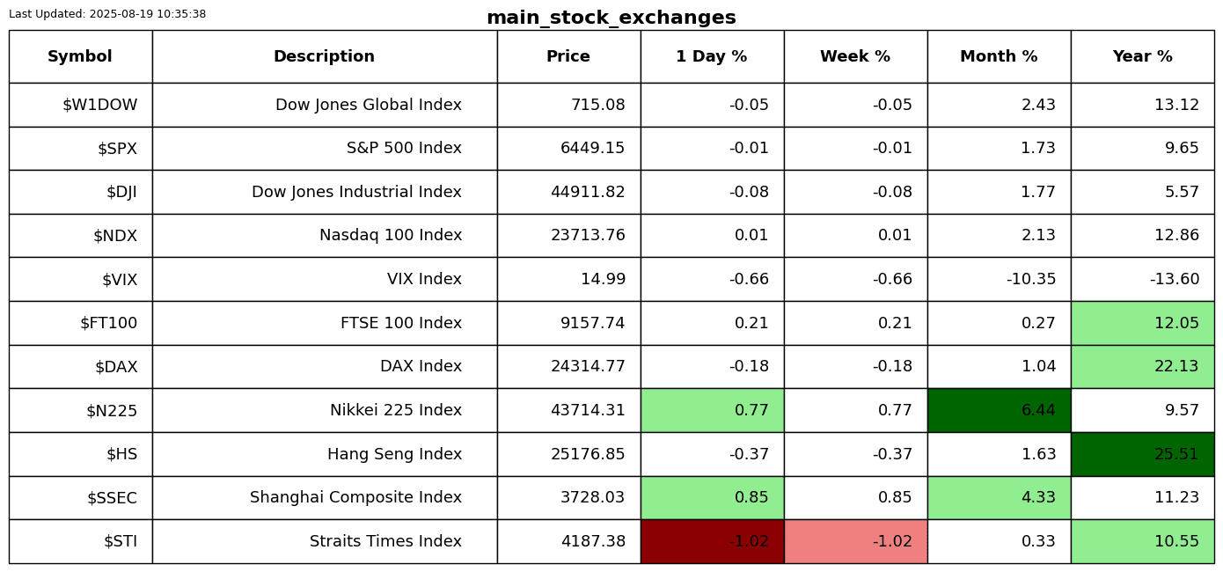Click the 1 Day % column header
This screenshot has width=1223, height=572.
pos(712,57)
